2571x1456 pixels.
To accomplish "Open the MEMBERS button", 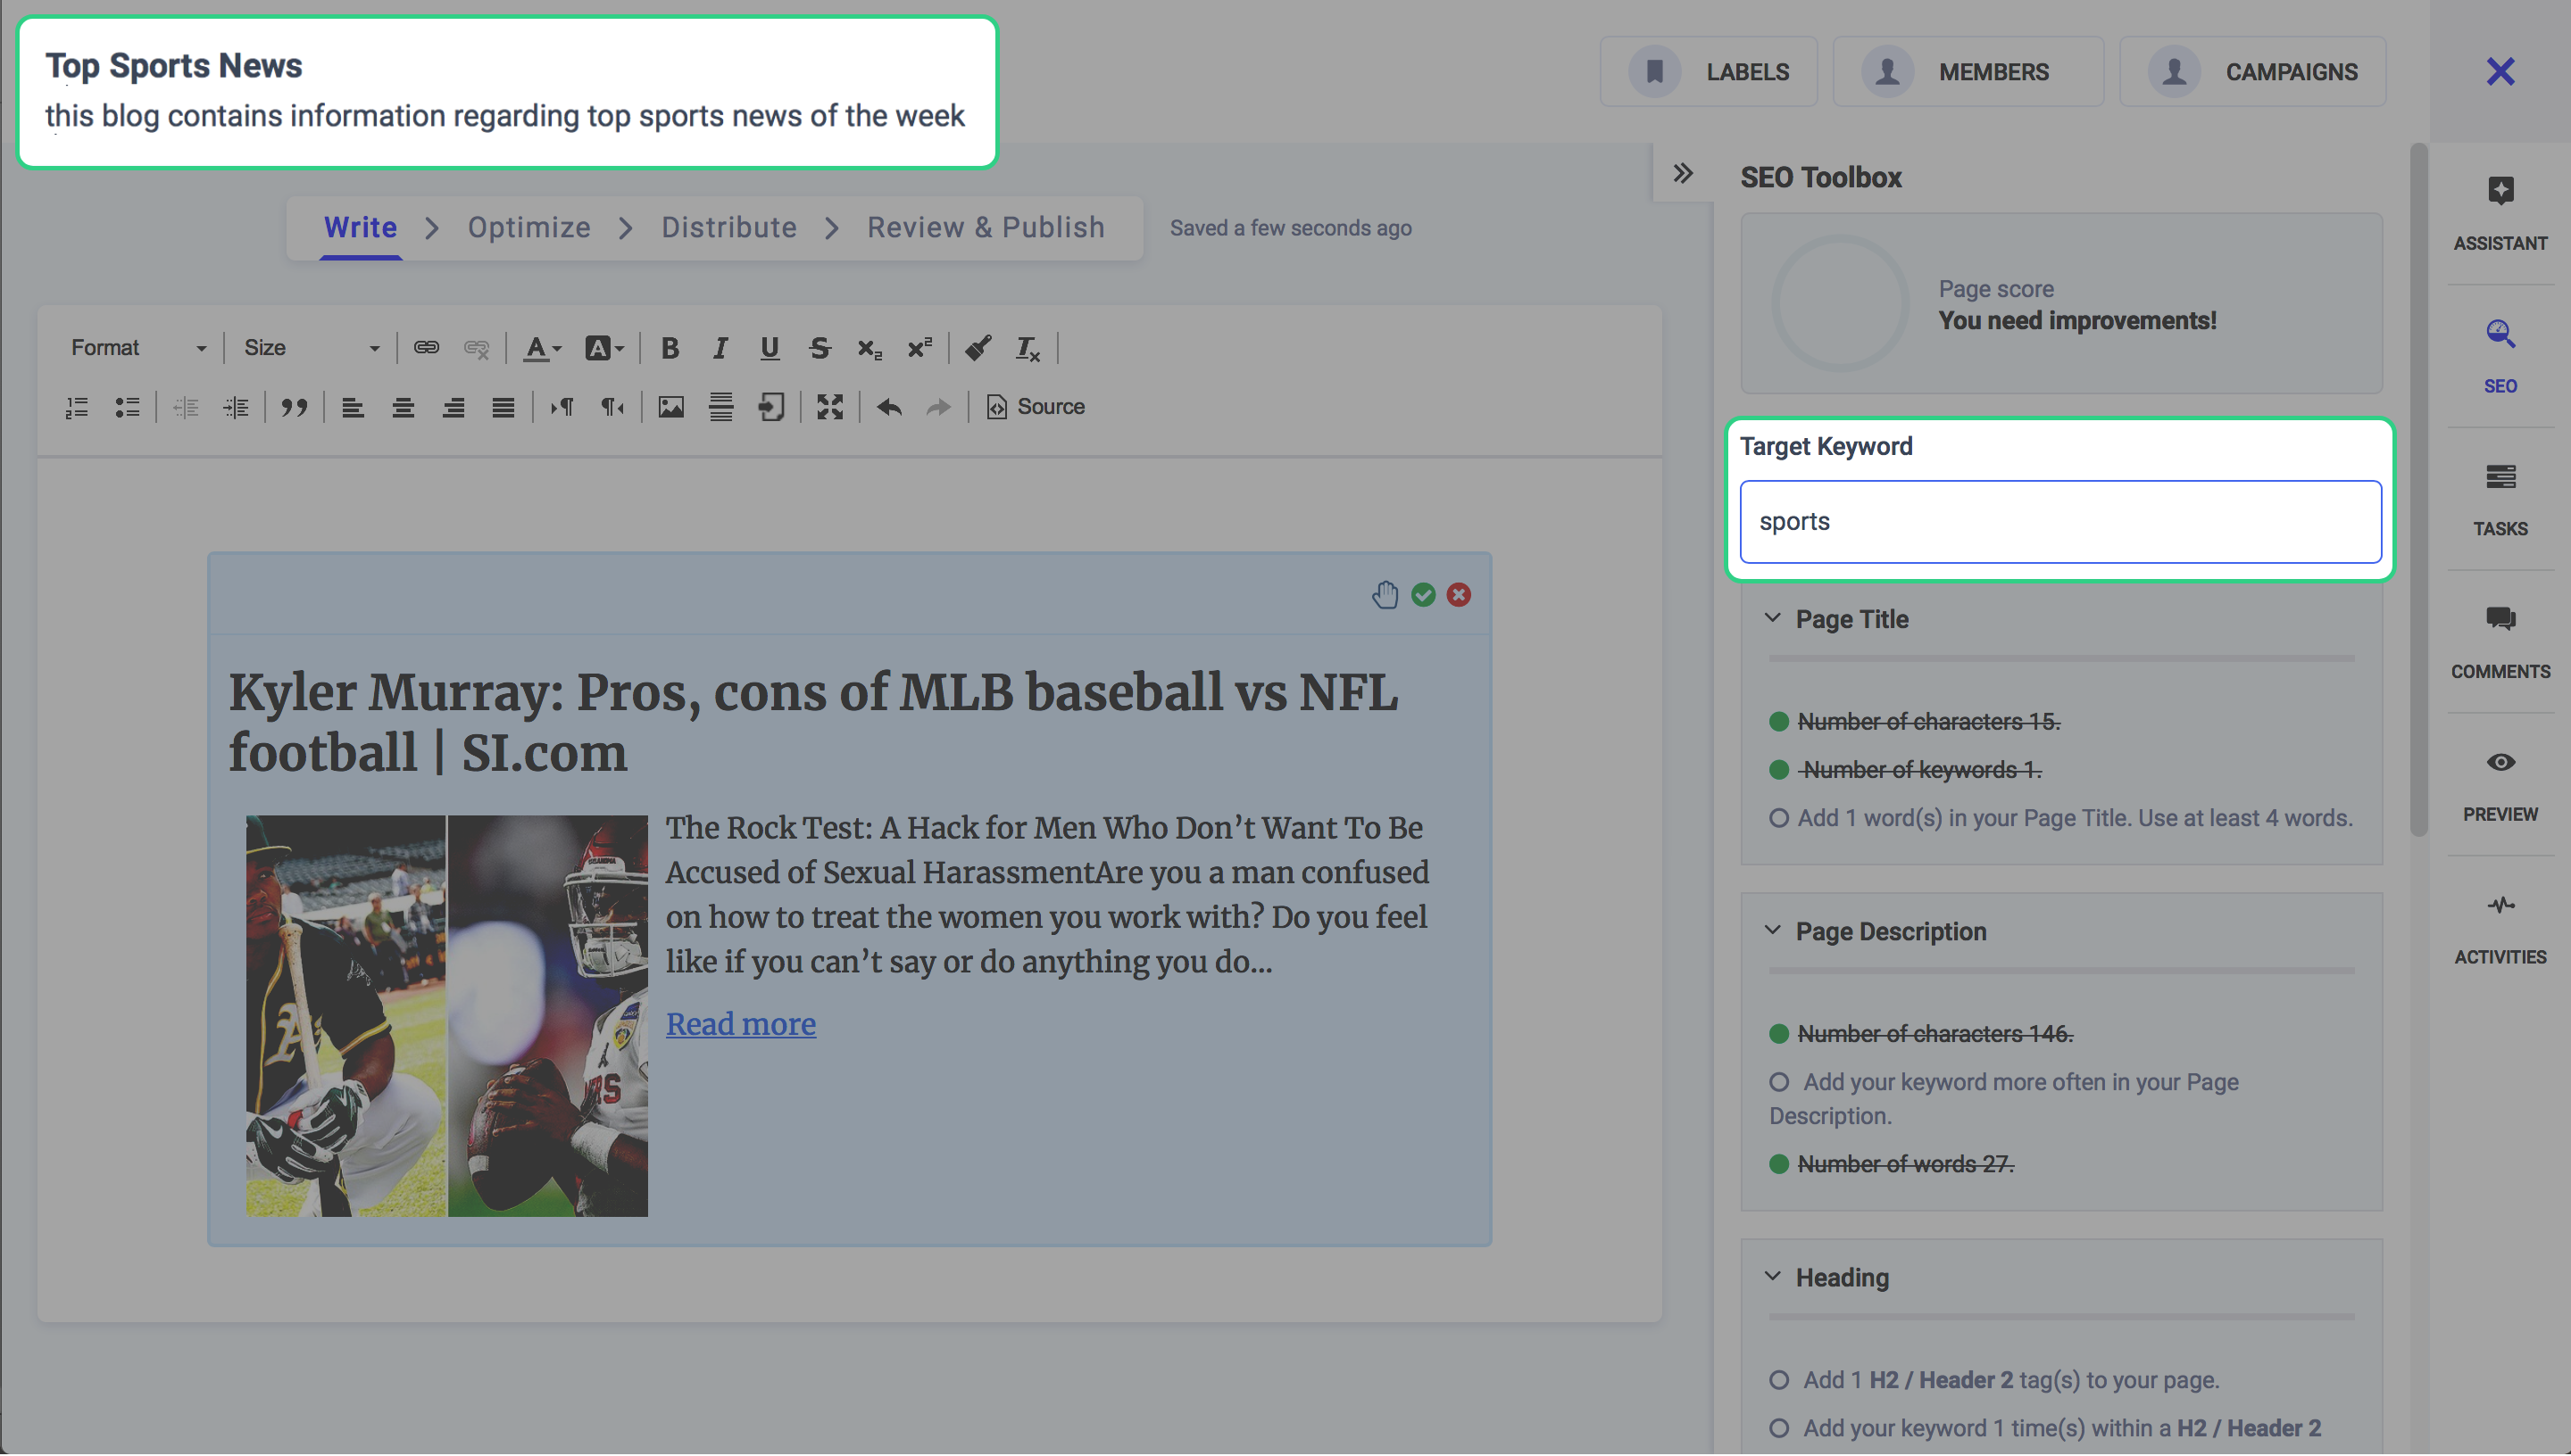I will pos(1968,72).
